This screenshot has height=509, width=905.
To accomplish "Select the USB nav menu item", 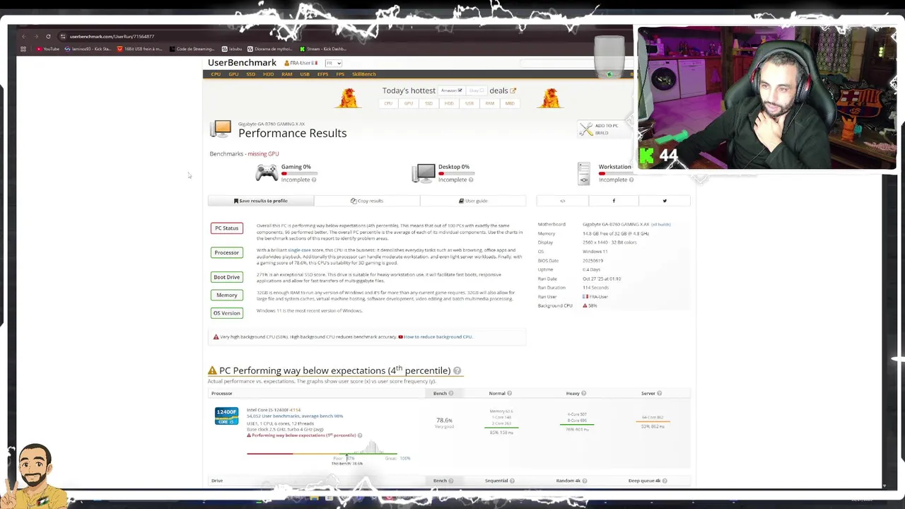I will tap(305, 74).
